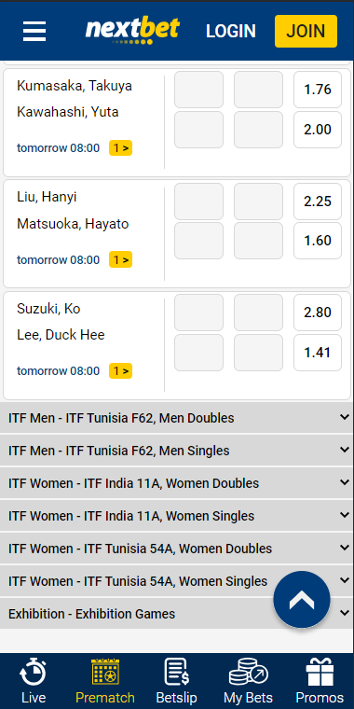Click the nextbet logo

[132, 31]
